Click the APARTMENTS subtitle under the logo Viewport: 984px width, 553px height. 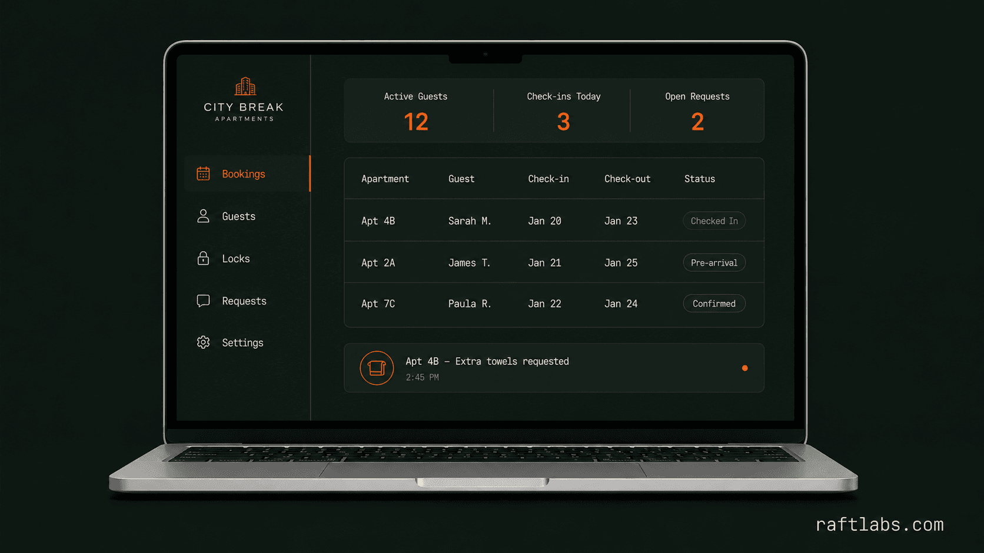click(x=244, y=119)
